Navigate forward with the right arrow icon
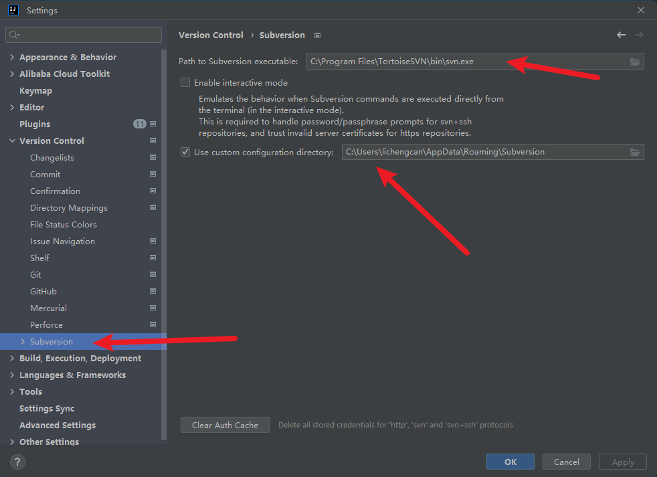The image size is (657, 477). [639, 35]
